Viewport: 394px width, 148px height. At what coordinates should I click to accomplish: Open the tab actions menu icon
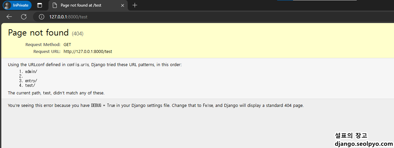coord(40,5)
